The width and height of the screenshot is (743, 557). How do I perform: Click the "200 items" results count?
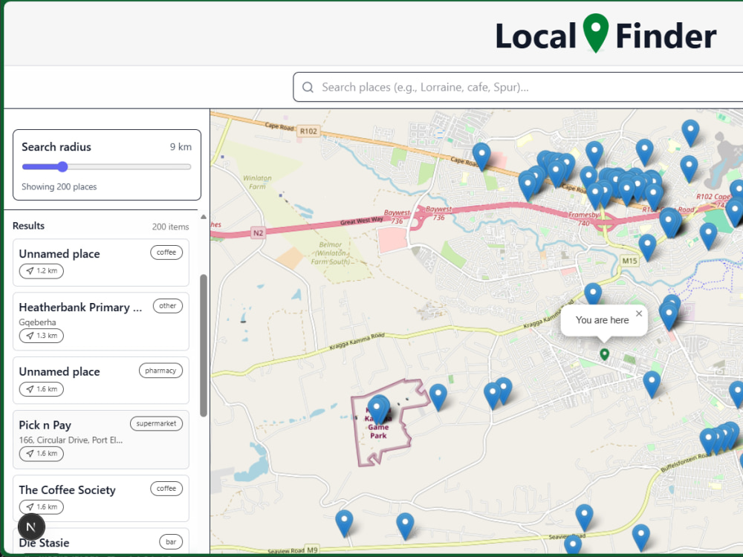point(171,227)
